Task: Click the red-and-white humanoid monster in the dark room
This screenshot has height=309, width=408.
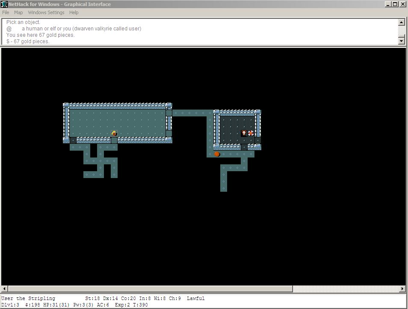Action: click(244, 133)
